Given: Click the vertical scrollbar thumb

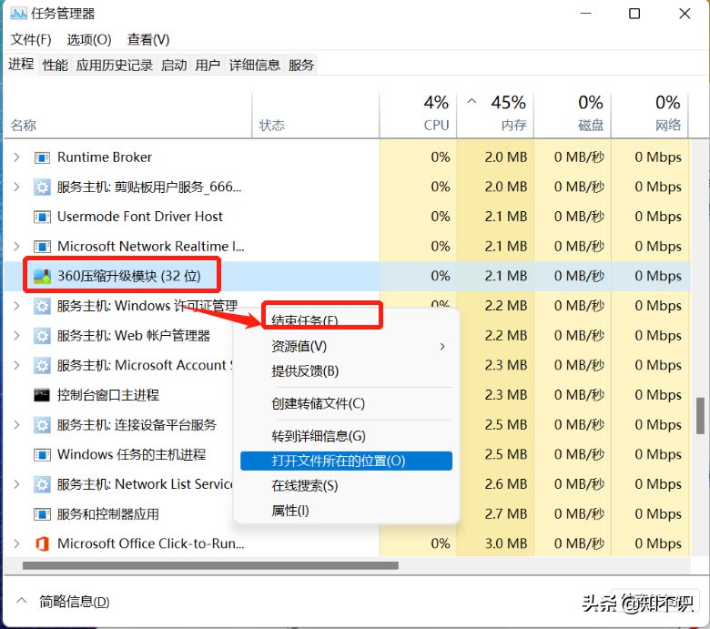Looking at the screenshot, I should (700, 416).
